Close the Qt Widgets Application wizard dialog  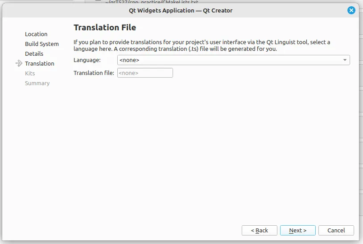tap(351, 10)
